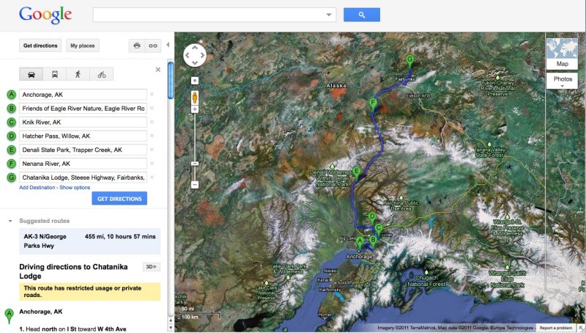Image resolution: width=586 pixels, height=333 pixels.
Task: Edit the Hatcher Pass, Willow, AK field
Action: pos(83,136)
